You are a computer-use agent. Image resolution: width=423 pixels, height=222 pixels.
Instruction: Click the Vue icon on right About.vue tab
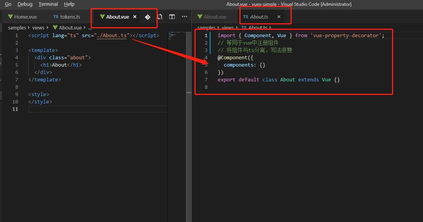point(199,16)
